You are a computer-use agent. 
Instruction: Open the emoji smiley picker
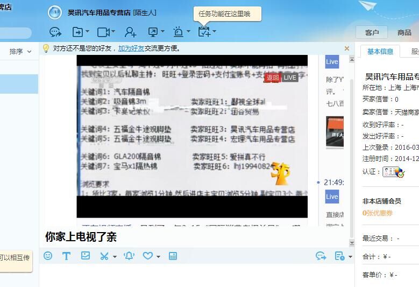click(x=48, y=256)
